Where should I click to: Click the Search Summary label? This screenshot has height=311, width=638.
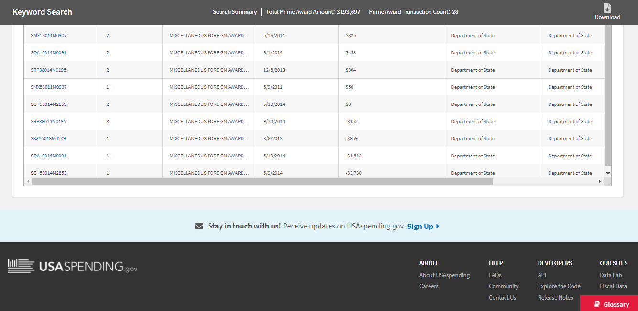tap(235, 12)
